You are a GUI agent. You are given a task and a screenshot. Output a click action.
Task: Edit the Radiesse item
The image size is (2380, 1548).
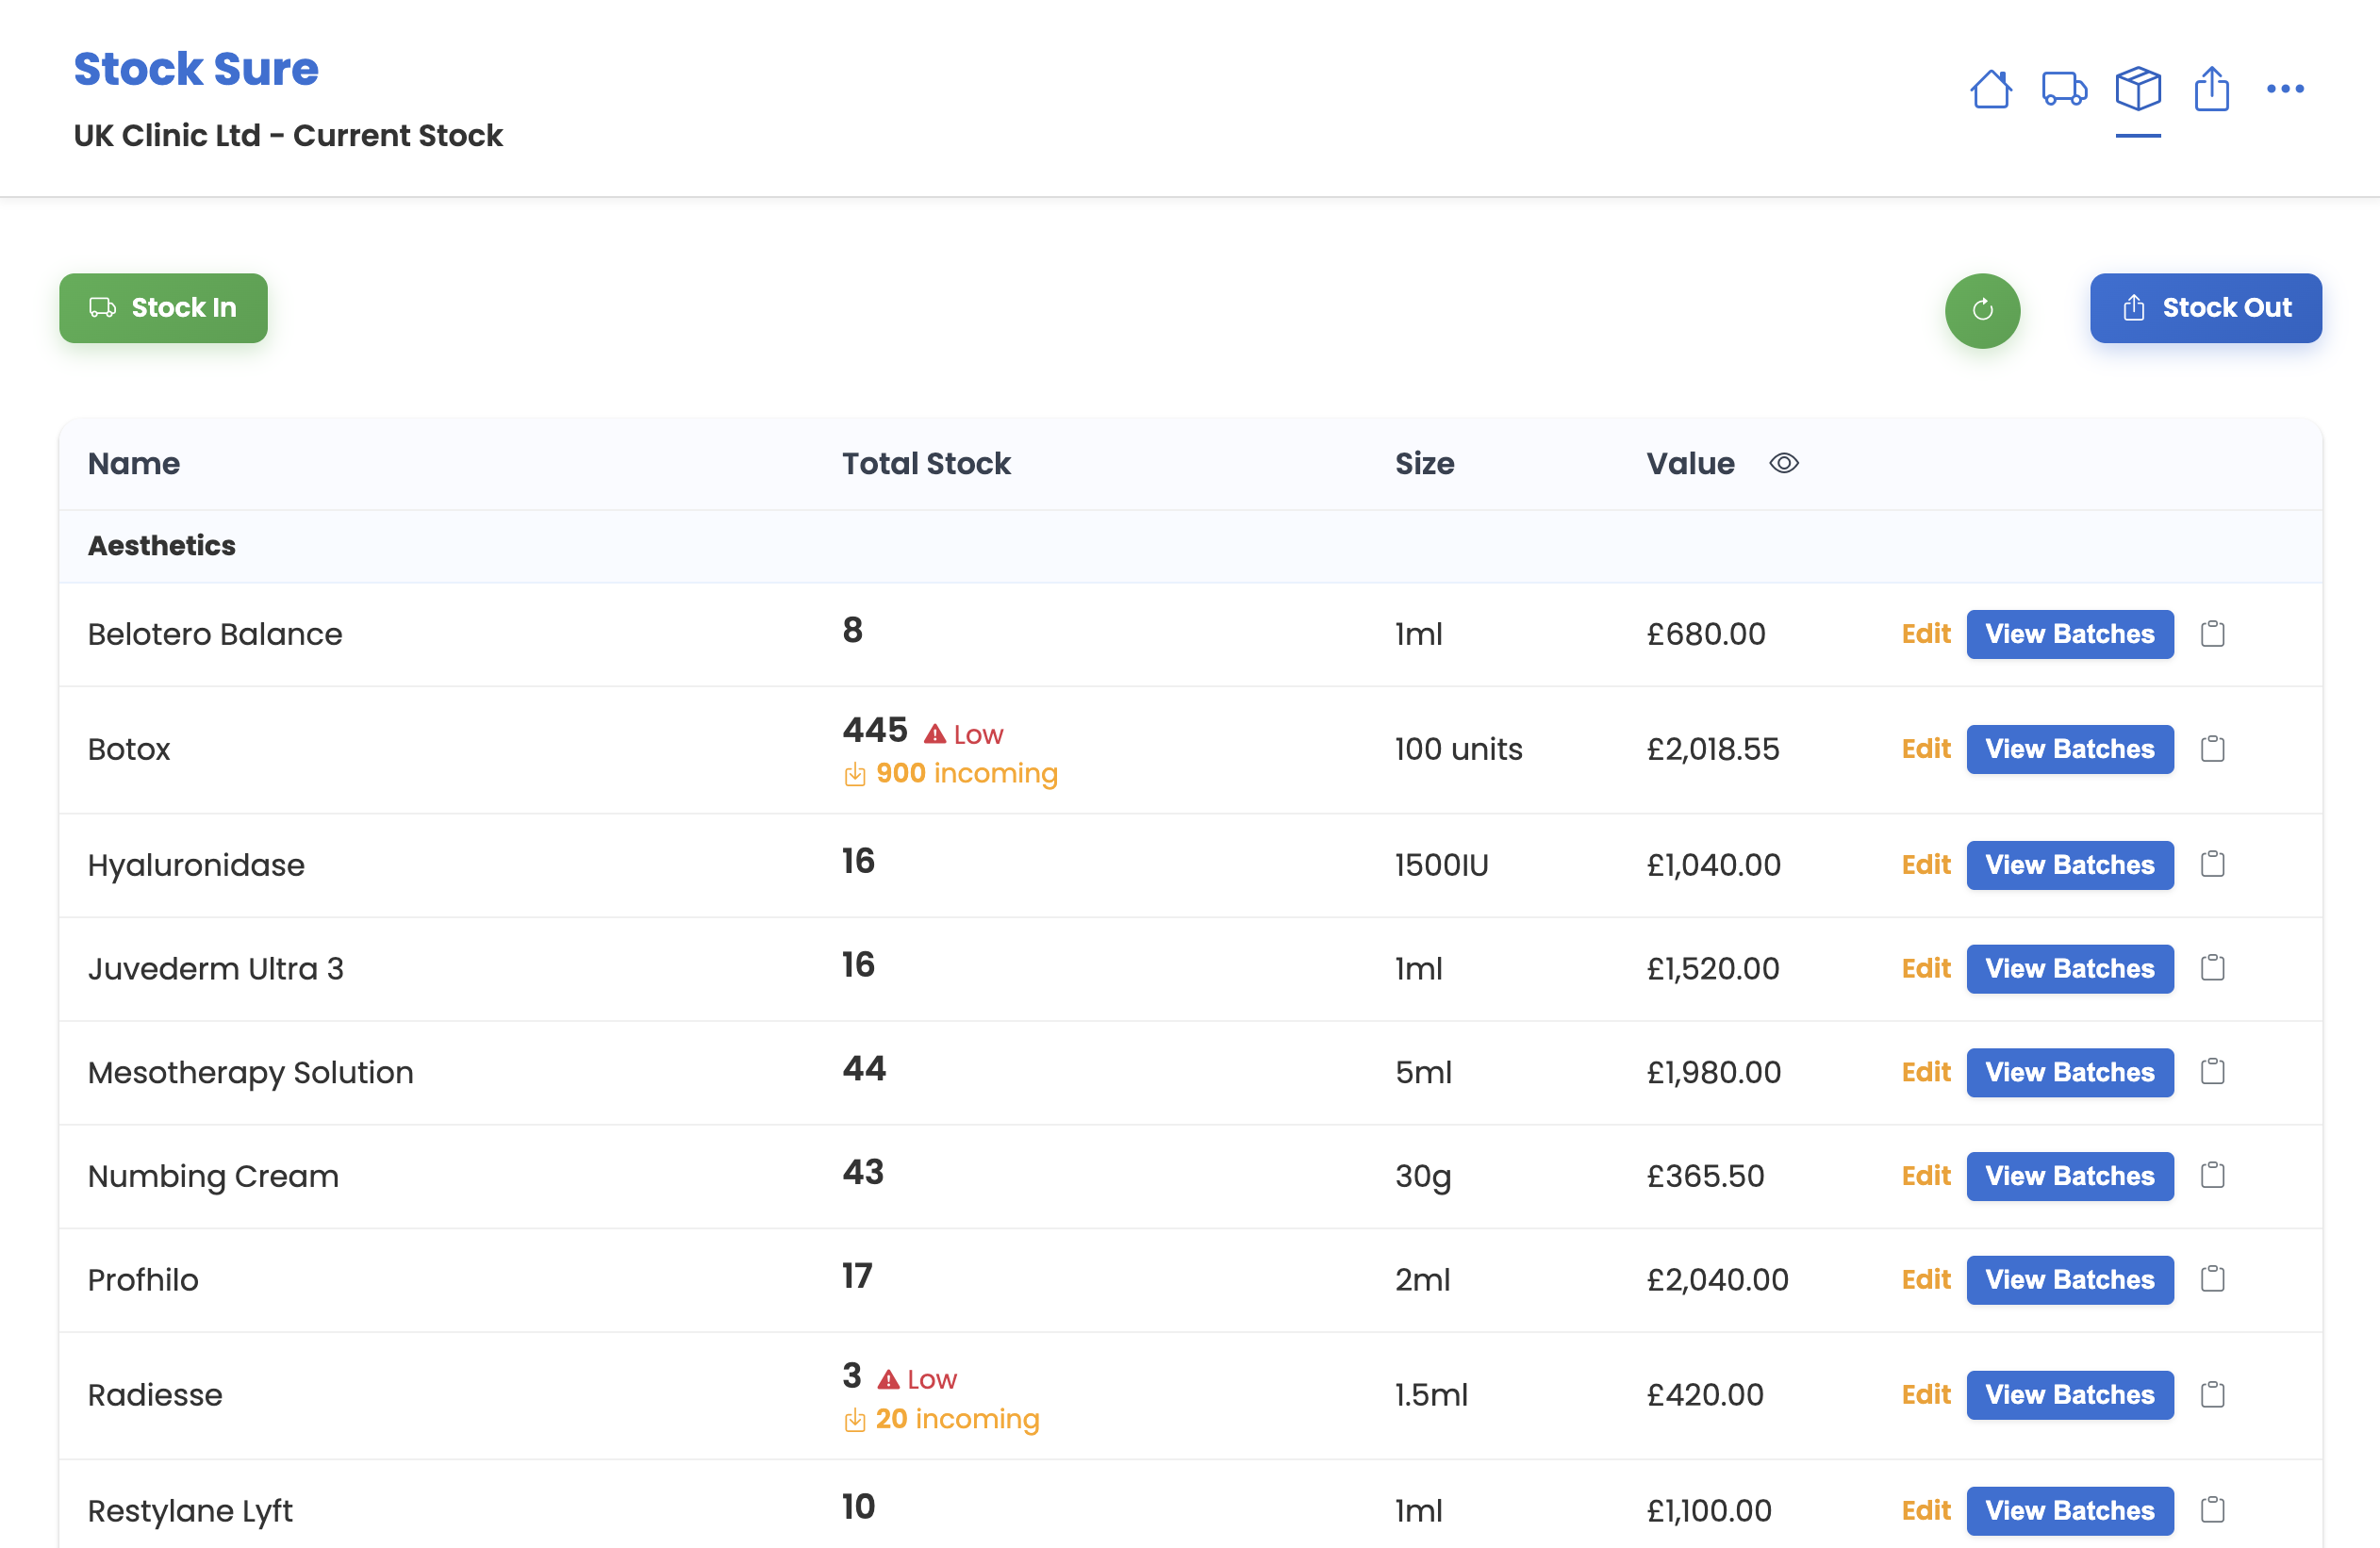tap(1925, 1396)
